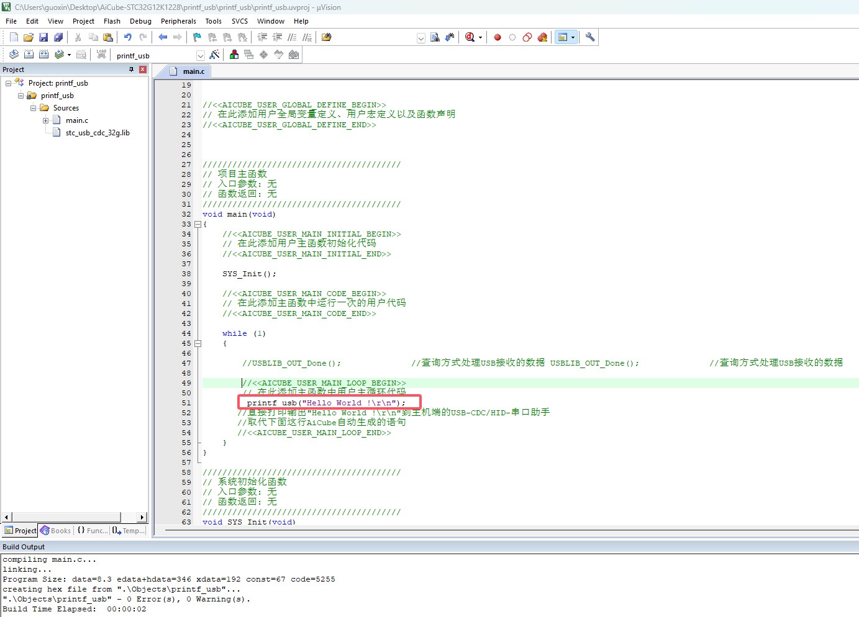Save the current file with floppy icon
Viewport: 859px width, 617px height.
(x=43, y=37)
